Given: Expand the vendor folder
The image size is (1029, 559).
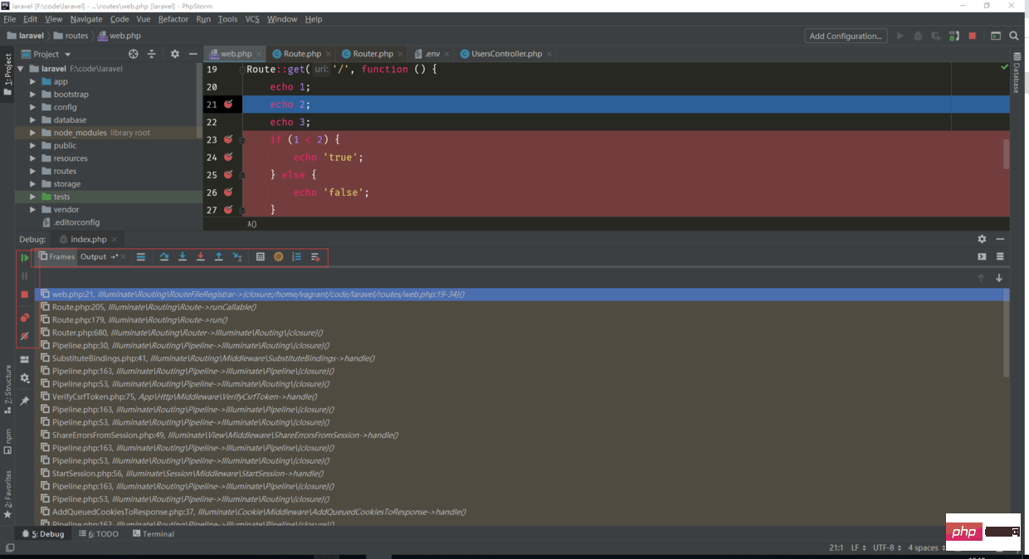Looking at the screenshot, I should [33, 210].
